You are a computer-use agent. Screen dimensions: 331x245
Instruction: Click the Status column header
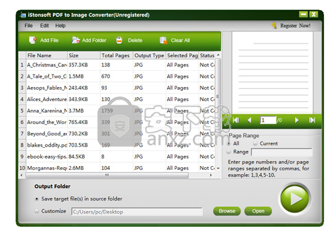point(207,55)
